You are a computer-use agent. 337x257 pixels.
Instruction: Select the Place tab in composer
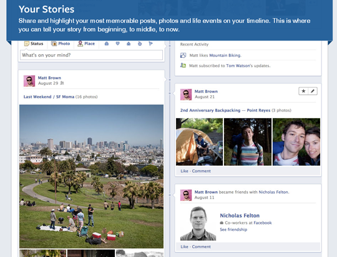coord(86,44)
